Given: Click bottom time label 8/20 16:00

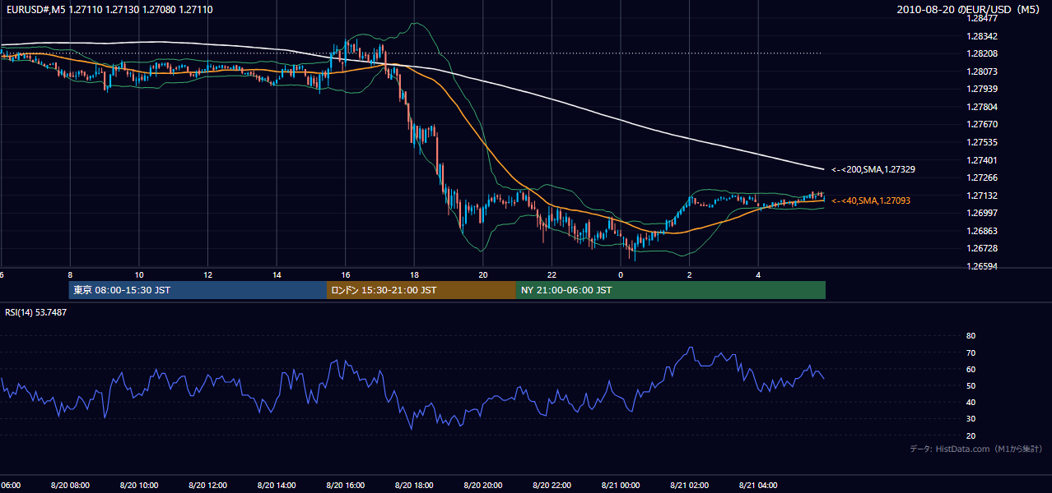Looking at the screenshot, I should pos(346,486).
